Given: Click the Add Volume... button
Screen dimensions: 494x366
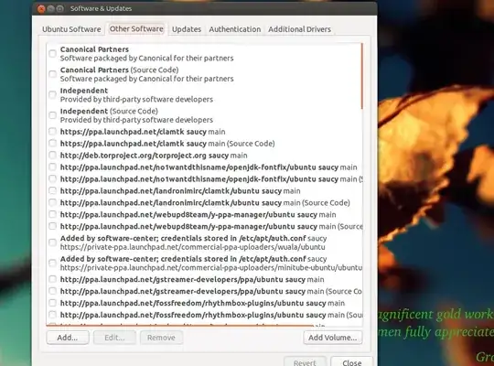Looking at the screenshot, I should pyautogui.click(x=333, y=338).
